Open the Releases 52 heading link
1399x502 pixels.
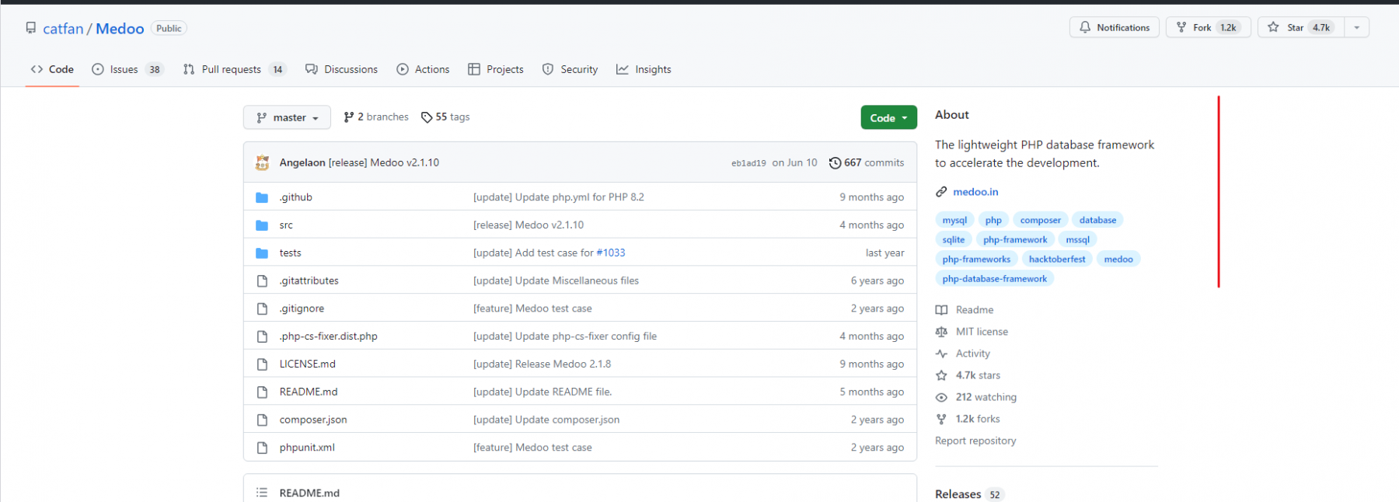point(969,494)
